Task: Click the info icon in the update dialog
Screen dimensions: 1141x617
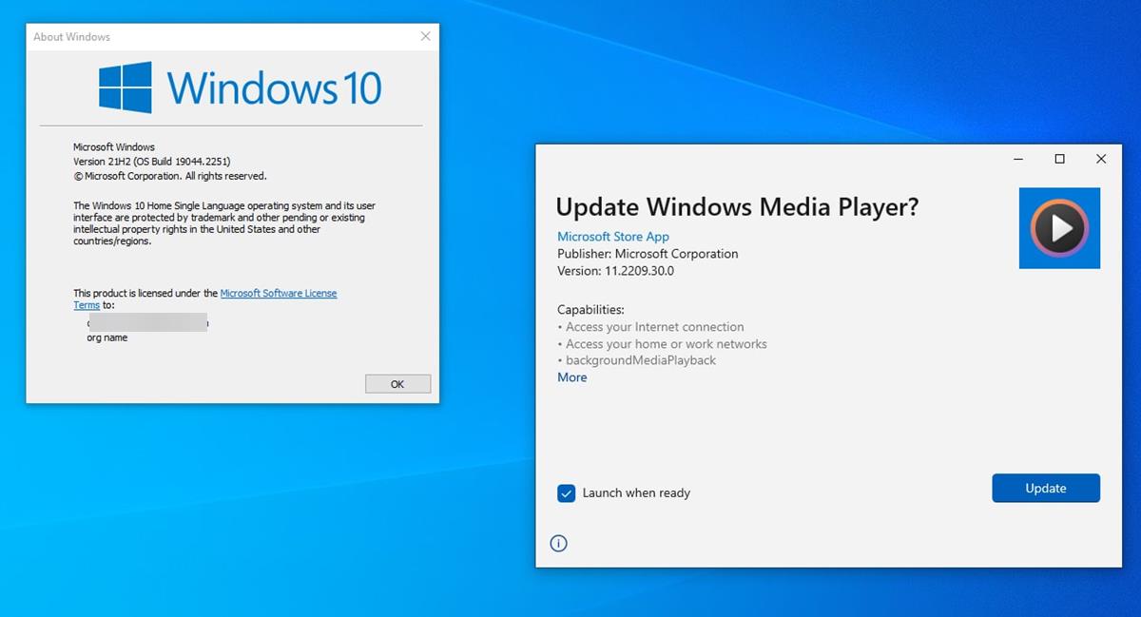Action: pyautogui.click(x=558, y=543)
